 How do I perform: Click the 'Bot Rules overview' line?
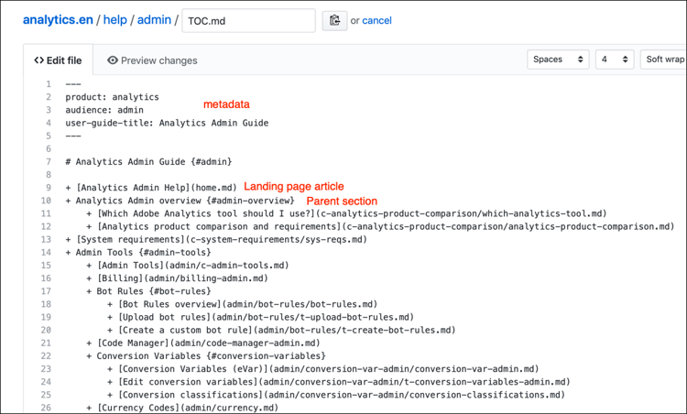point(243,304)
